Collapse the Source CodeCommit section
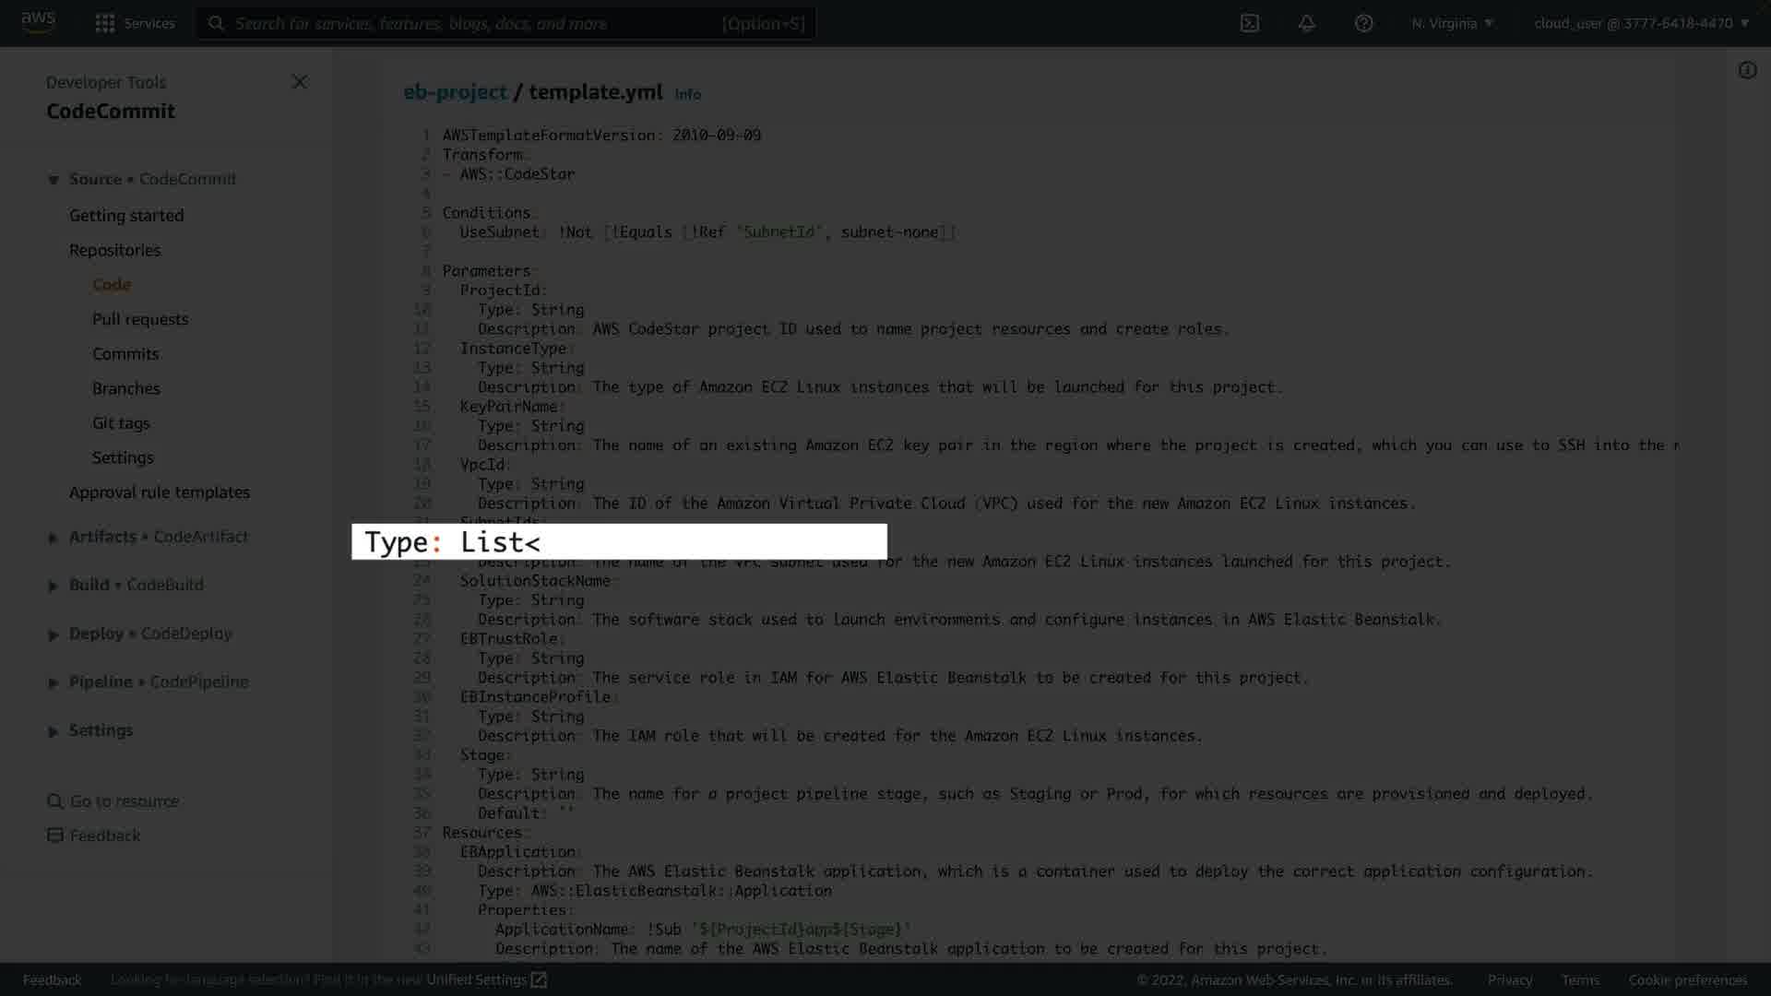Viewport: 1771px width, 996px height. [x=53, y=180]
